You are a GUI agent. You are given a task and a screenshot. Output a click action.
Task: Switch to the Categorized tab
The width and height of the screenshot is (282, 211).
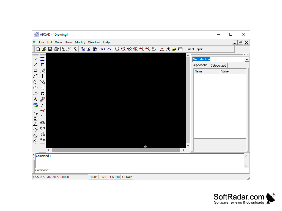(x=218, y=66)
